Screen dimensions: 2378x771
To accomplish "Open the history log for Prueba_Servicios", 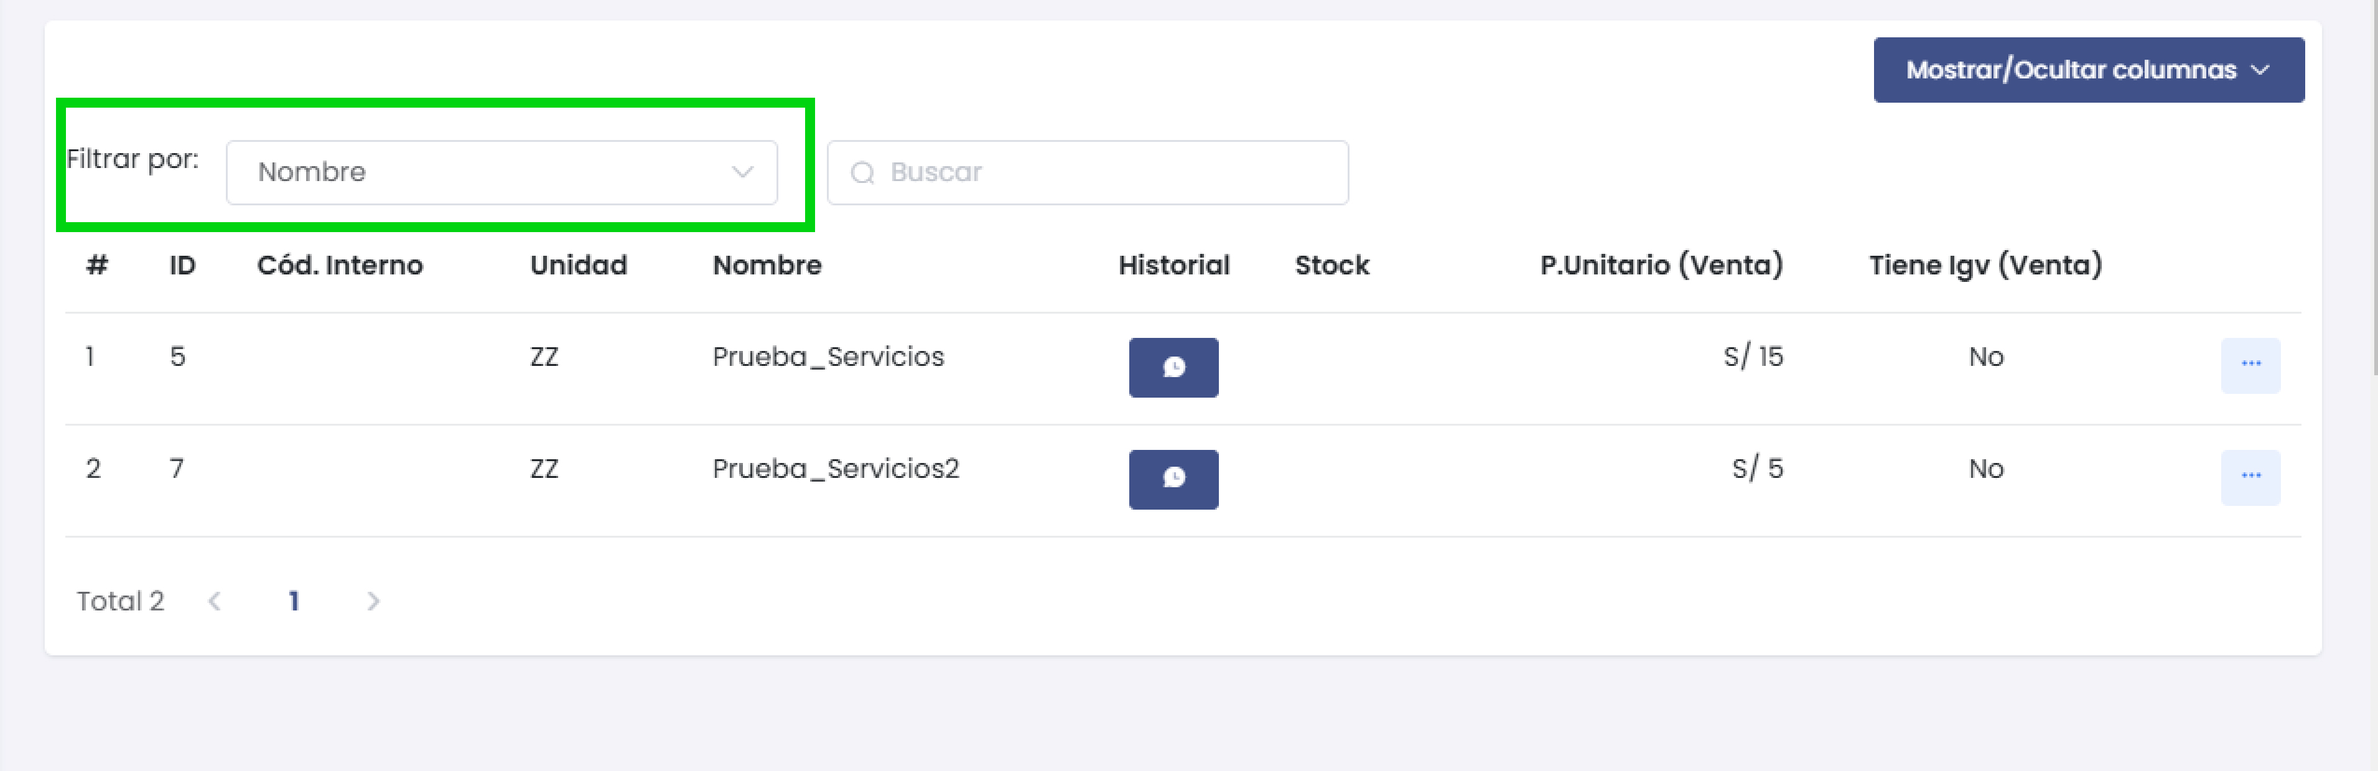I will tap(1173, 368).
